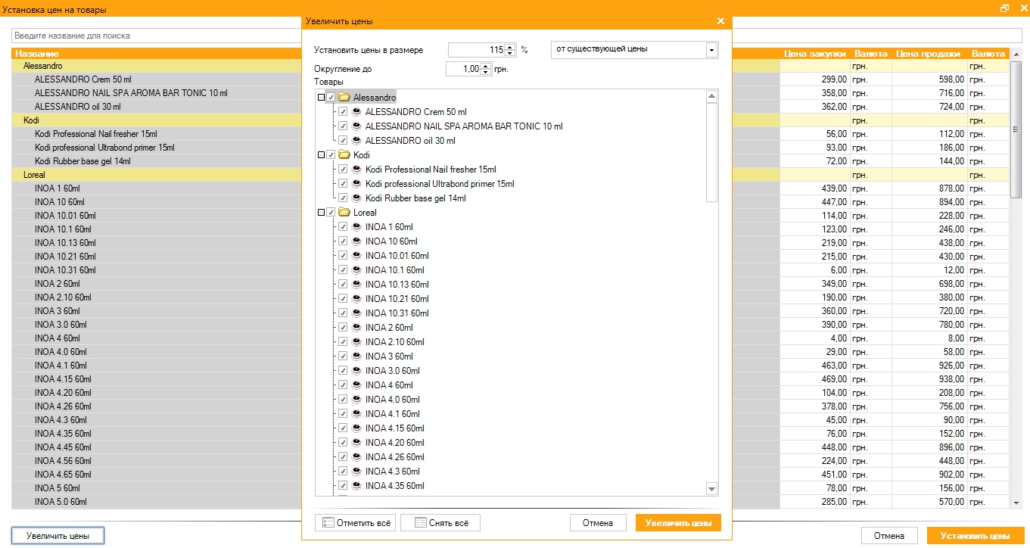Click Отметить всё to check all
Image resolution: width=1030 pixels, height=548 pixels.
pyautogui.click(x=355, y=523)
